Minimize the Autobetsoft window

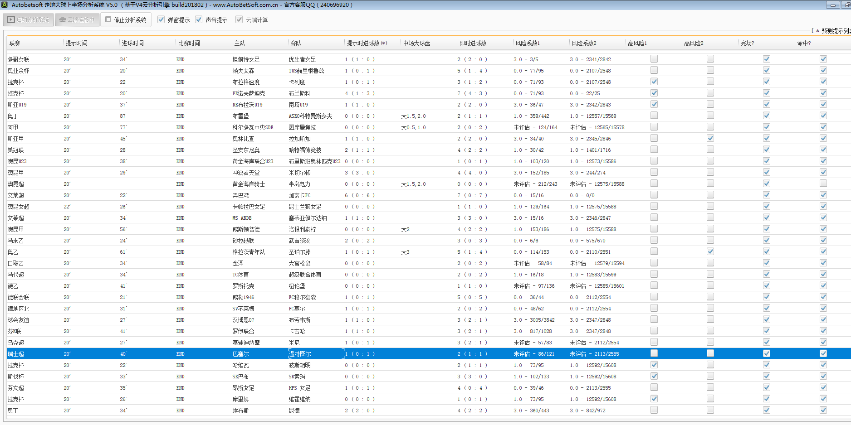(x=832, y=5)
